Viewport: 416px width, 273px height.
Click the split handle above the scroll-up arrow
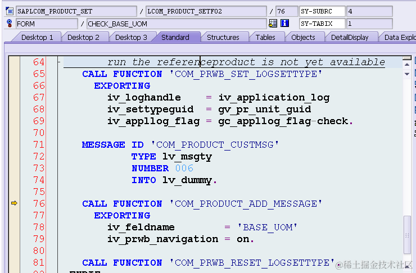[407, 58]
